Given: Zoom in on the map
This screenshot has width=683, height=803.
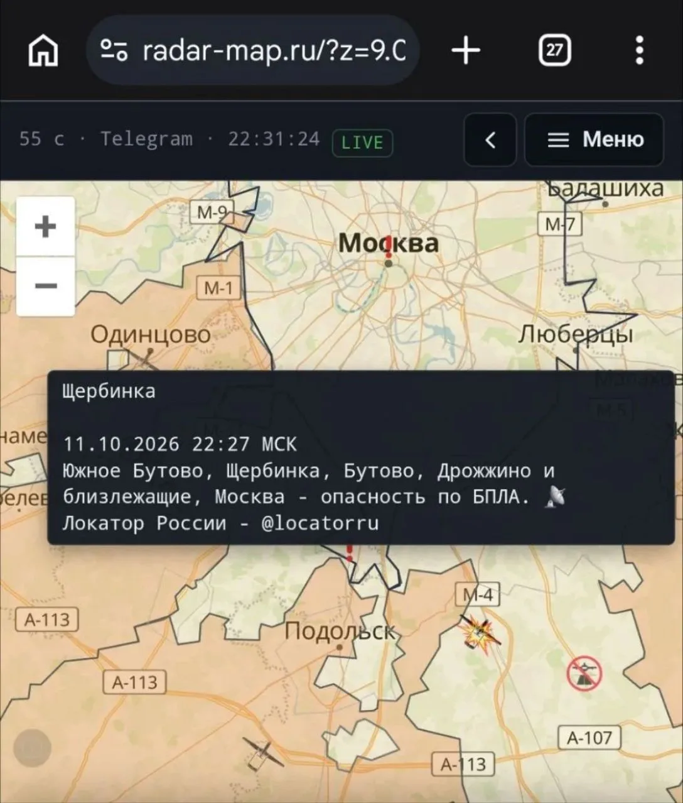Looking at the screenshot, I should (x=45, y=226).
